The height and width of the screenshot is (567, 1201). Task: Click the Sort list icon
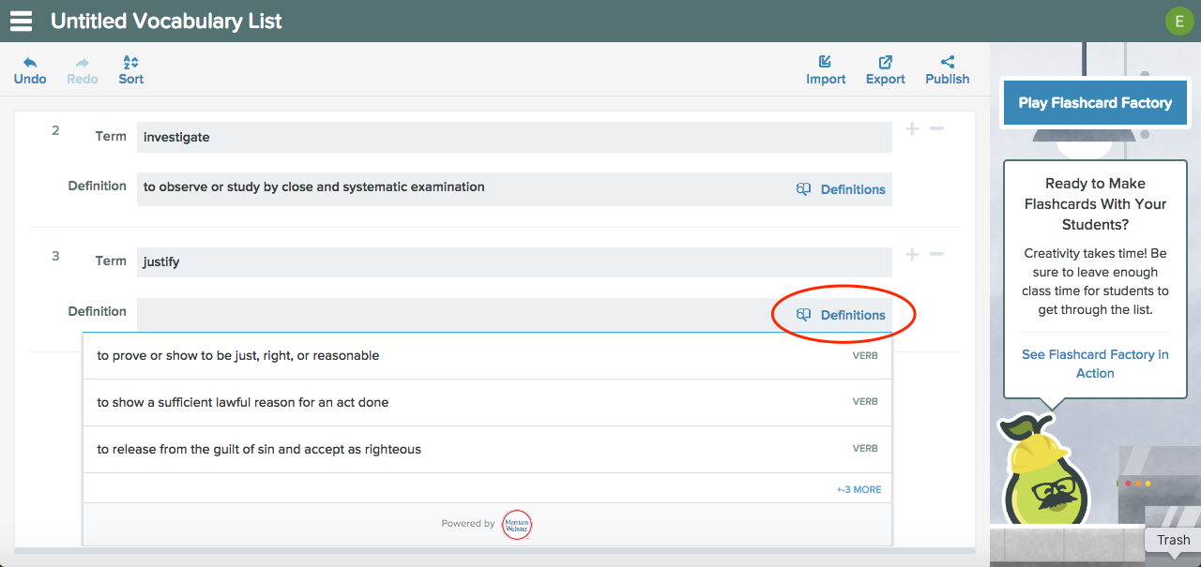(130, 63)
